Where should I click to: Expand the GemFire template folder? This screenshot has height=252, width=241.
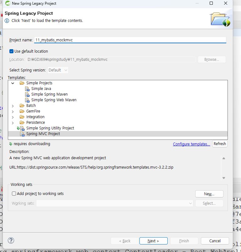pos(13,111)
